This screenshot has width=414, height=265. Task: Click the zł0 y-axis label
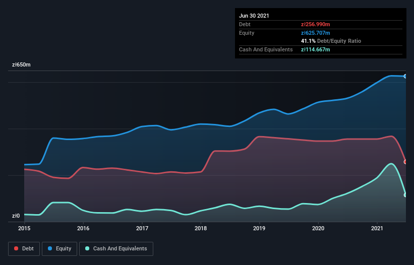[x=16, y=216]
